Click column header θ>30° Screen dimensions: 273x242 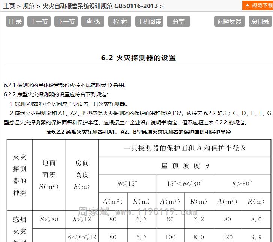[242, 184]
